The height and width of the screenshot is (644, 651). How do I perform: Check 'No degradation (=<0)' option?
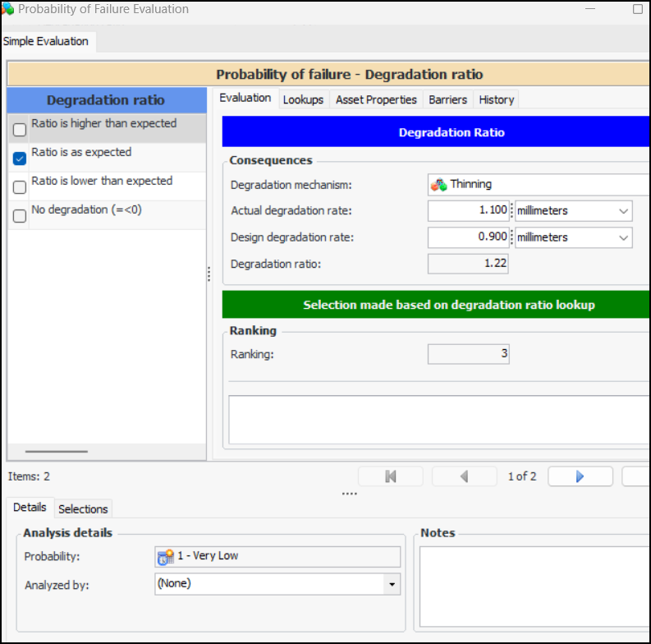click(20, 216)
